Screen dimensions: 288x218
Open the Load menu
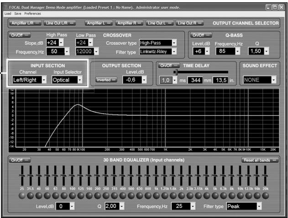coord(7,14)
